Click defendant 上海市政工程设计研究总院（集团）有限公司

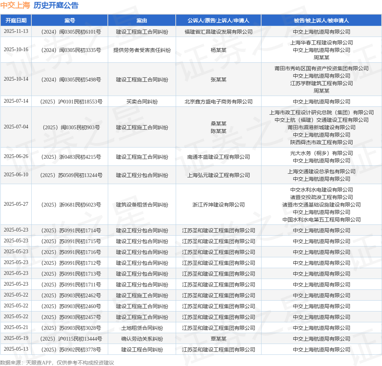321,112
